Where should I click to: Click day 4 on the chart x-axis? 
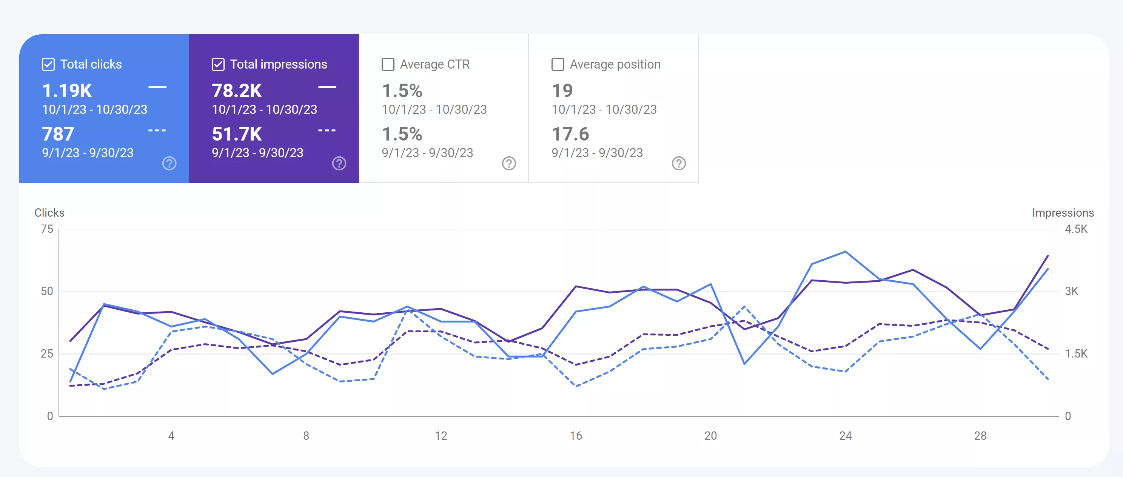[171, 436]
